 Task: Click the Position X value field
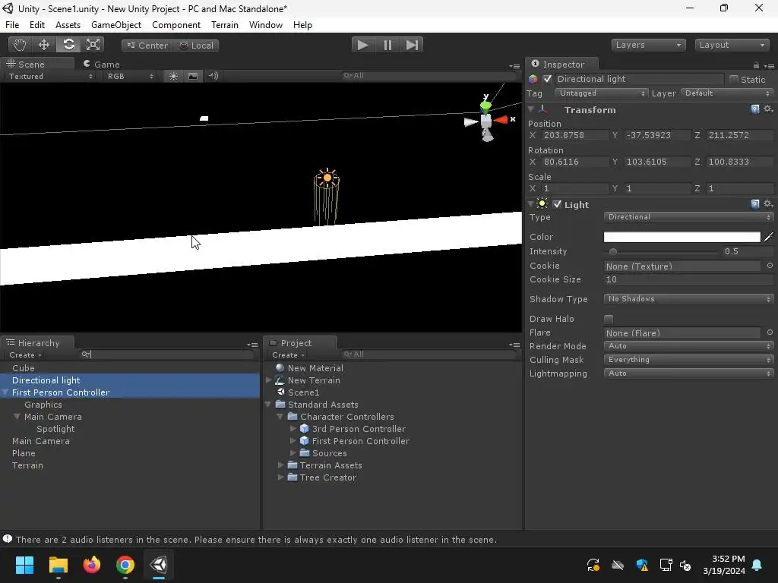tap(575, 135)
